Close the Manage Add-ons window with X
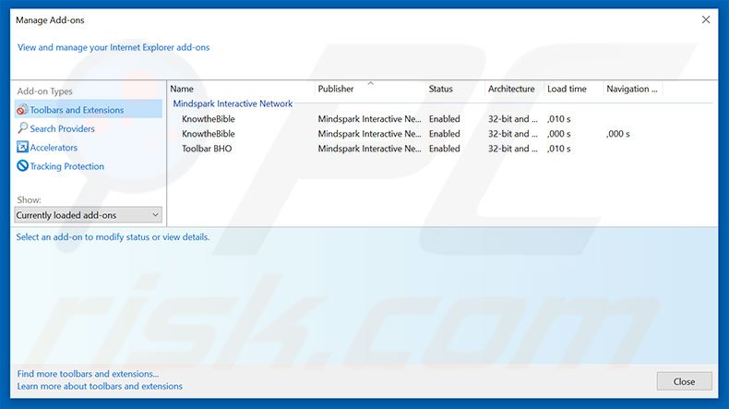Viewport: 729px width, 409px height. (x=706, y=19)
